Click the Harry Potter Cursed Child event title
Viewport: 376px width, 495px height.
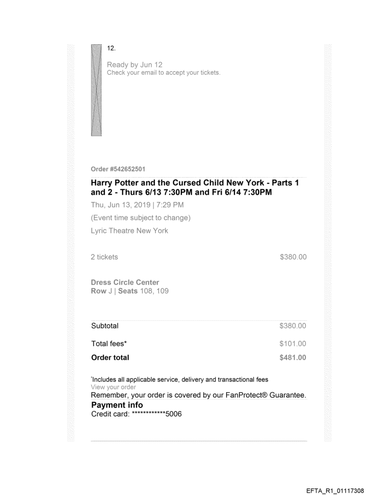(x=195, y=187)
